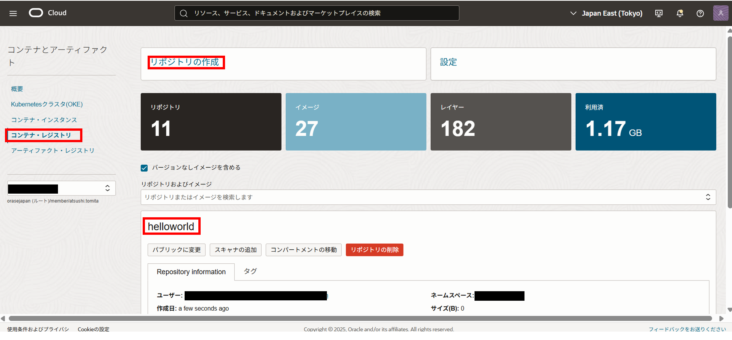Open the Cloud Shell developer tools icon

[x=659, y=13]
